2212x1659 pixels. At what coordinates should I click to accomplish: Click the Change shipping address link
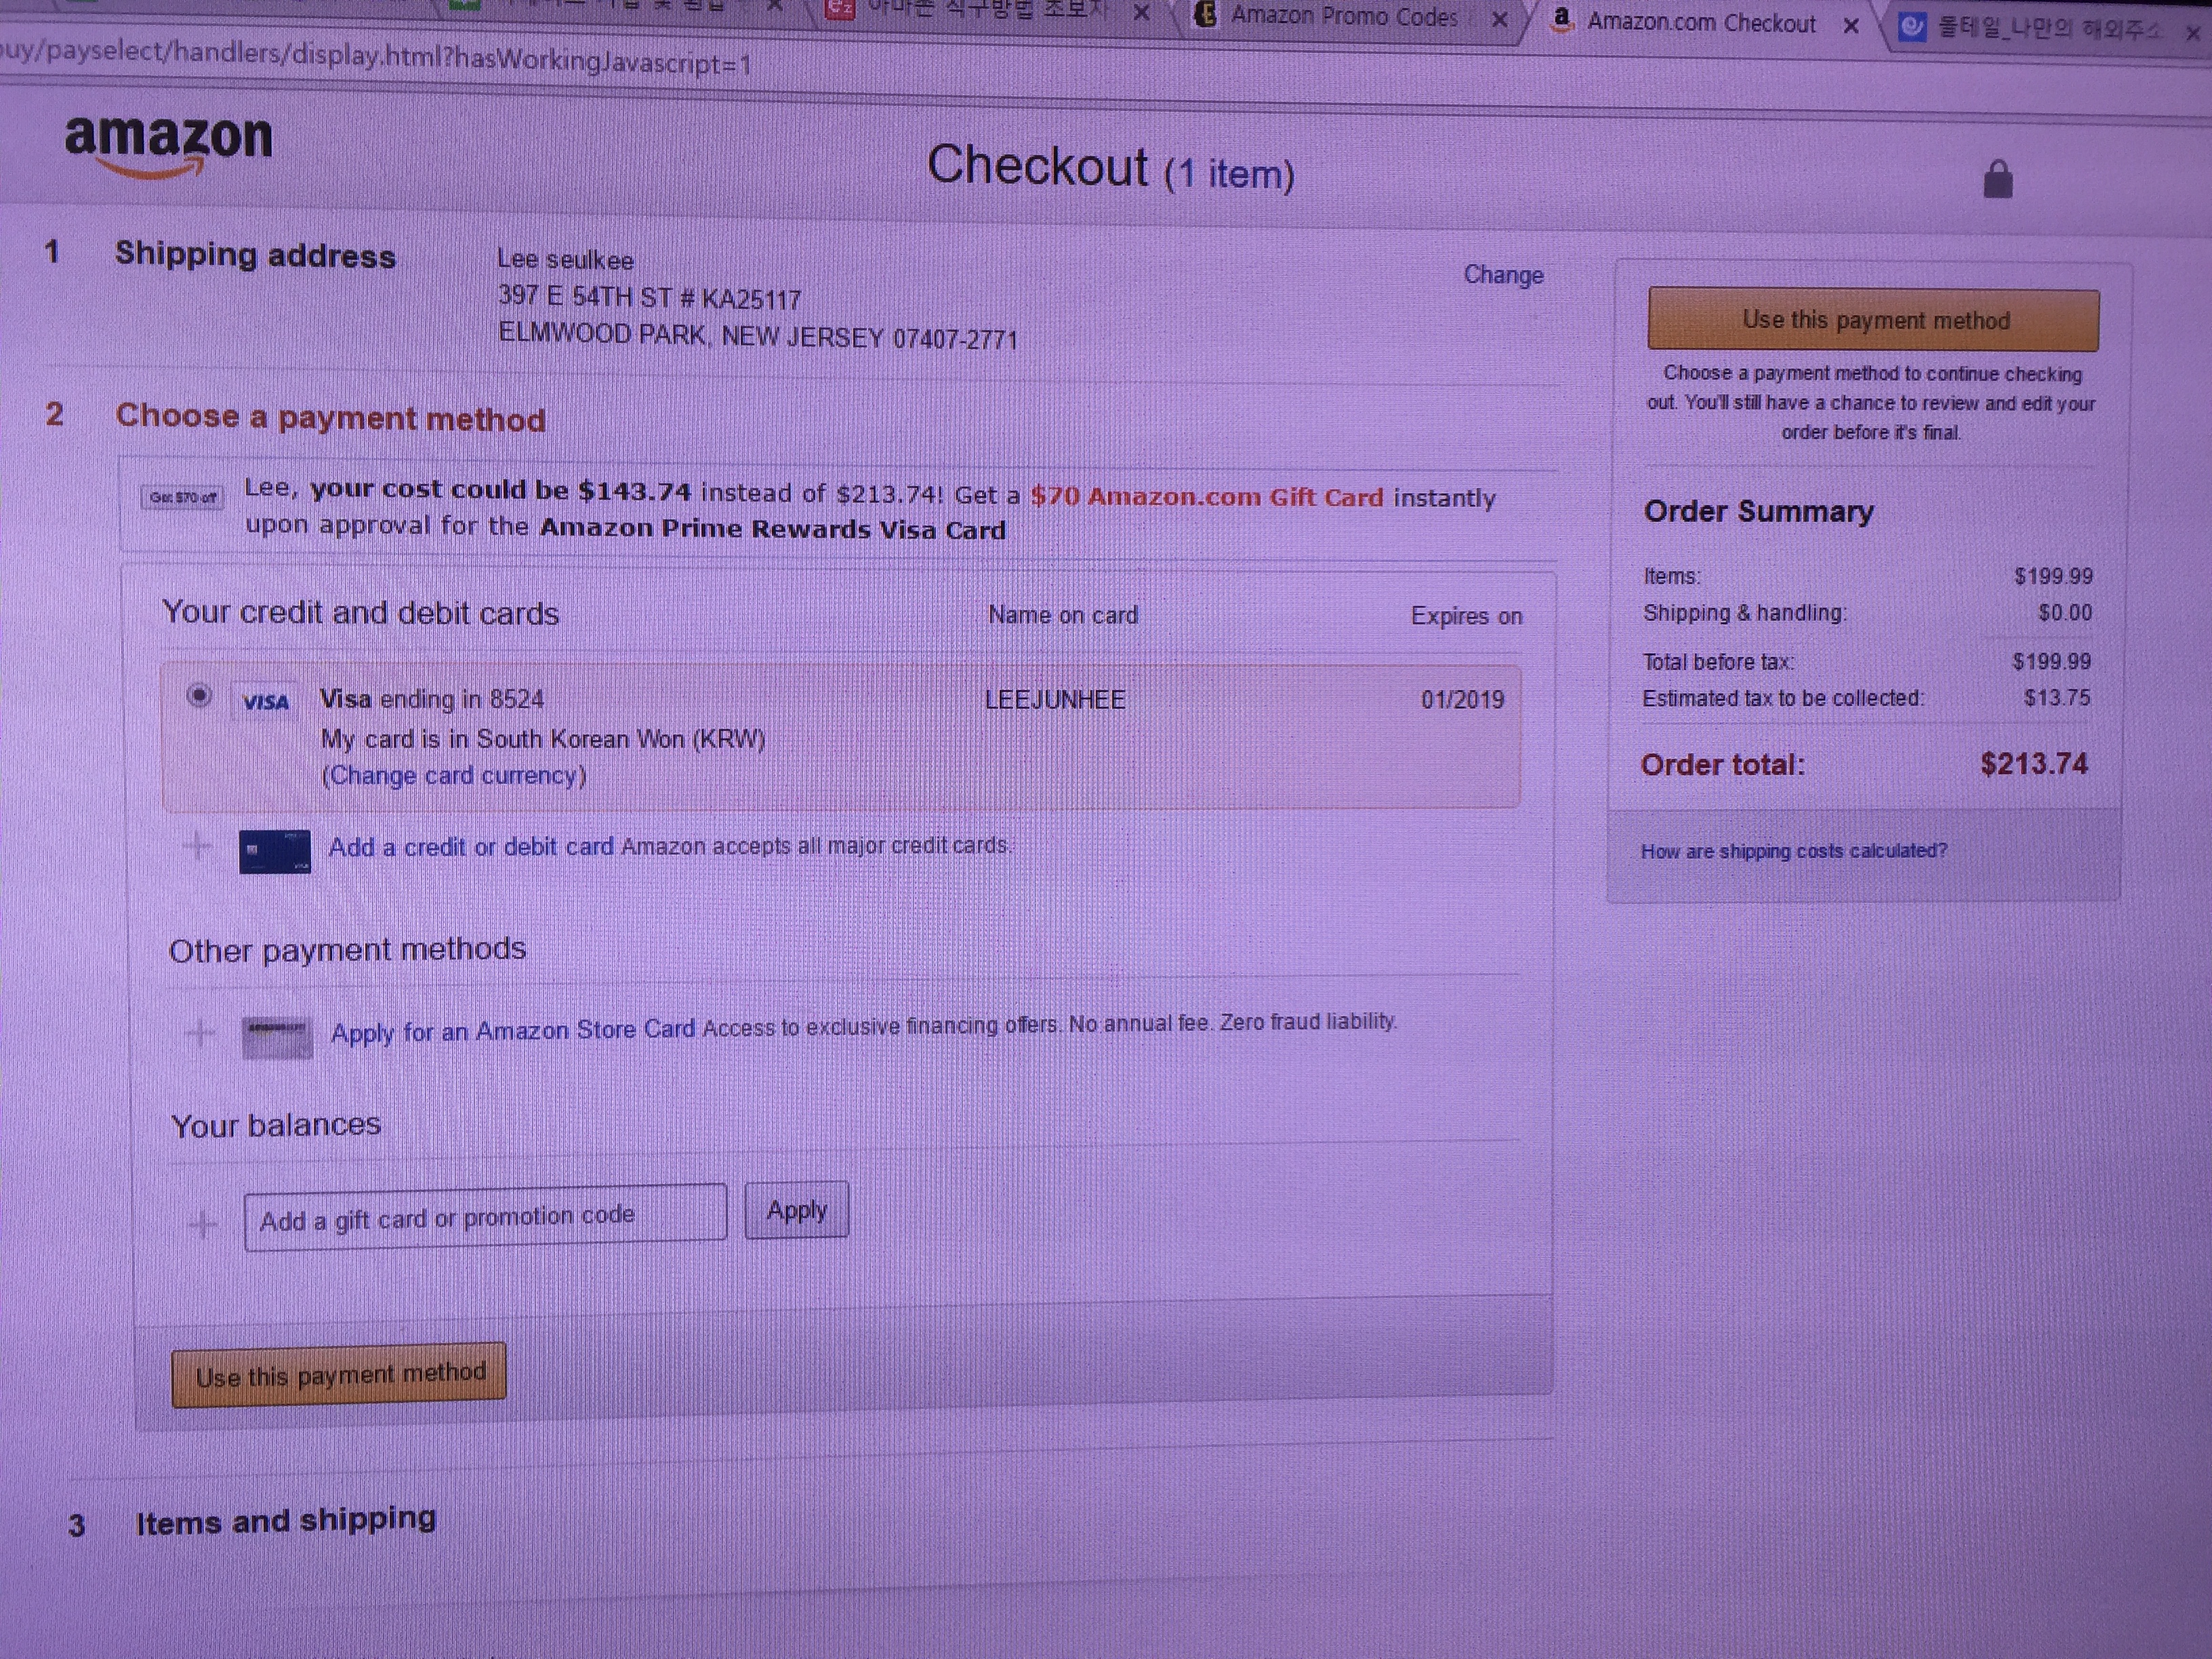click(1503, 275)
